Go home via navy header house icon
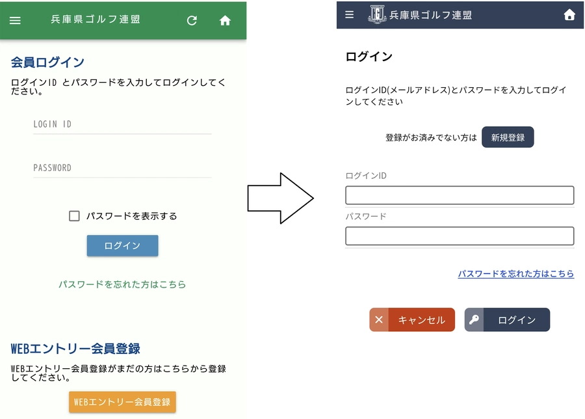 point(569,14)
